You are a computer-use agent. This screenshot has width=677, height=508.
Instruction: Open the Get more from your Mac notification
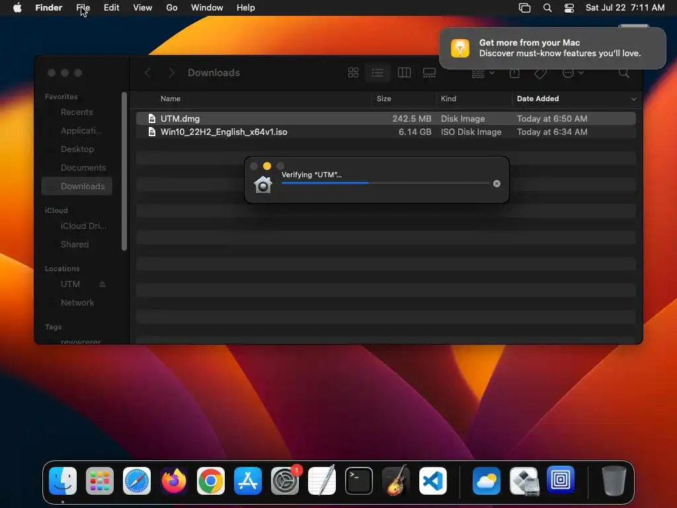point(552,48)
